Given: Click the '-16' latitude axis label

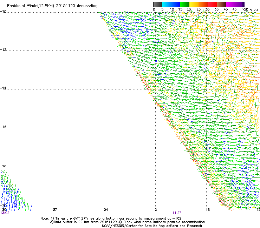Looking at the screenshot, I should tap(3, 127).
